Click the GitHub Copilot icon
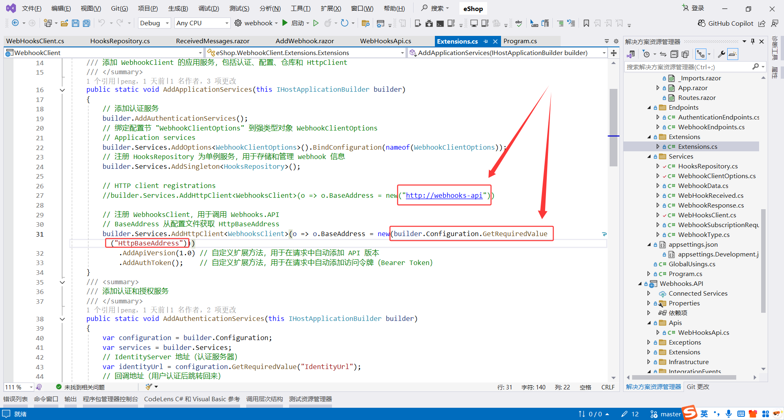The image size is (784, 420). point(702,23)
